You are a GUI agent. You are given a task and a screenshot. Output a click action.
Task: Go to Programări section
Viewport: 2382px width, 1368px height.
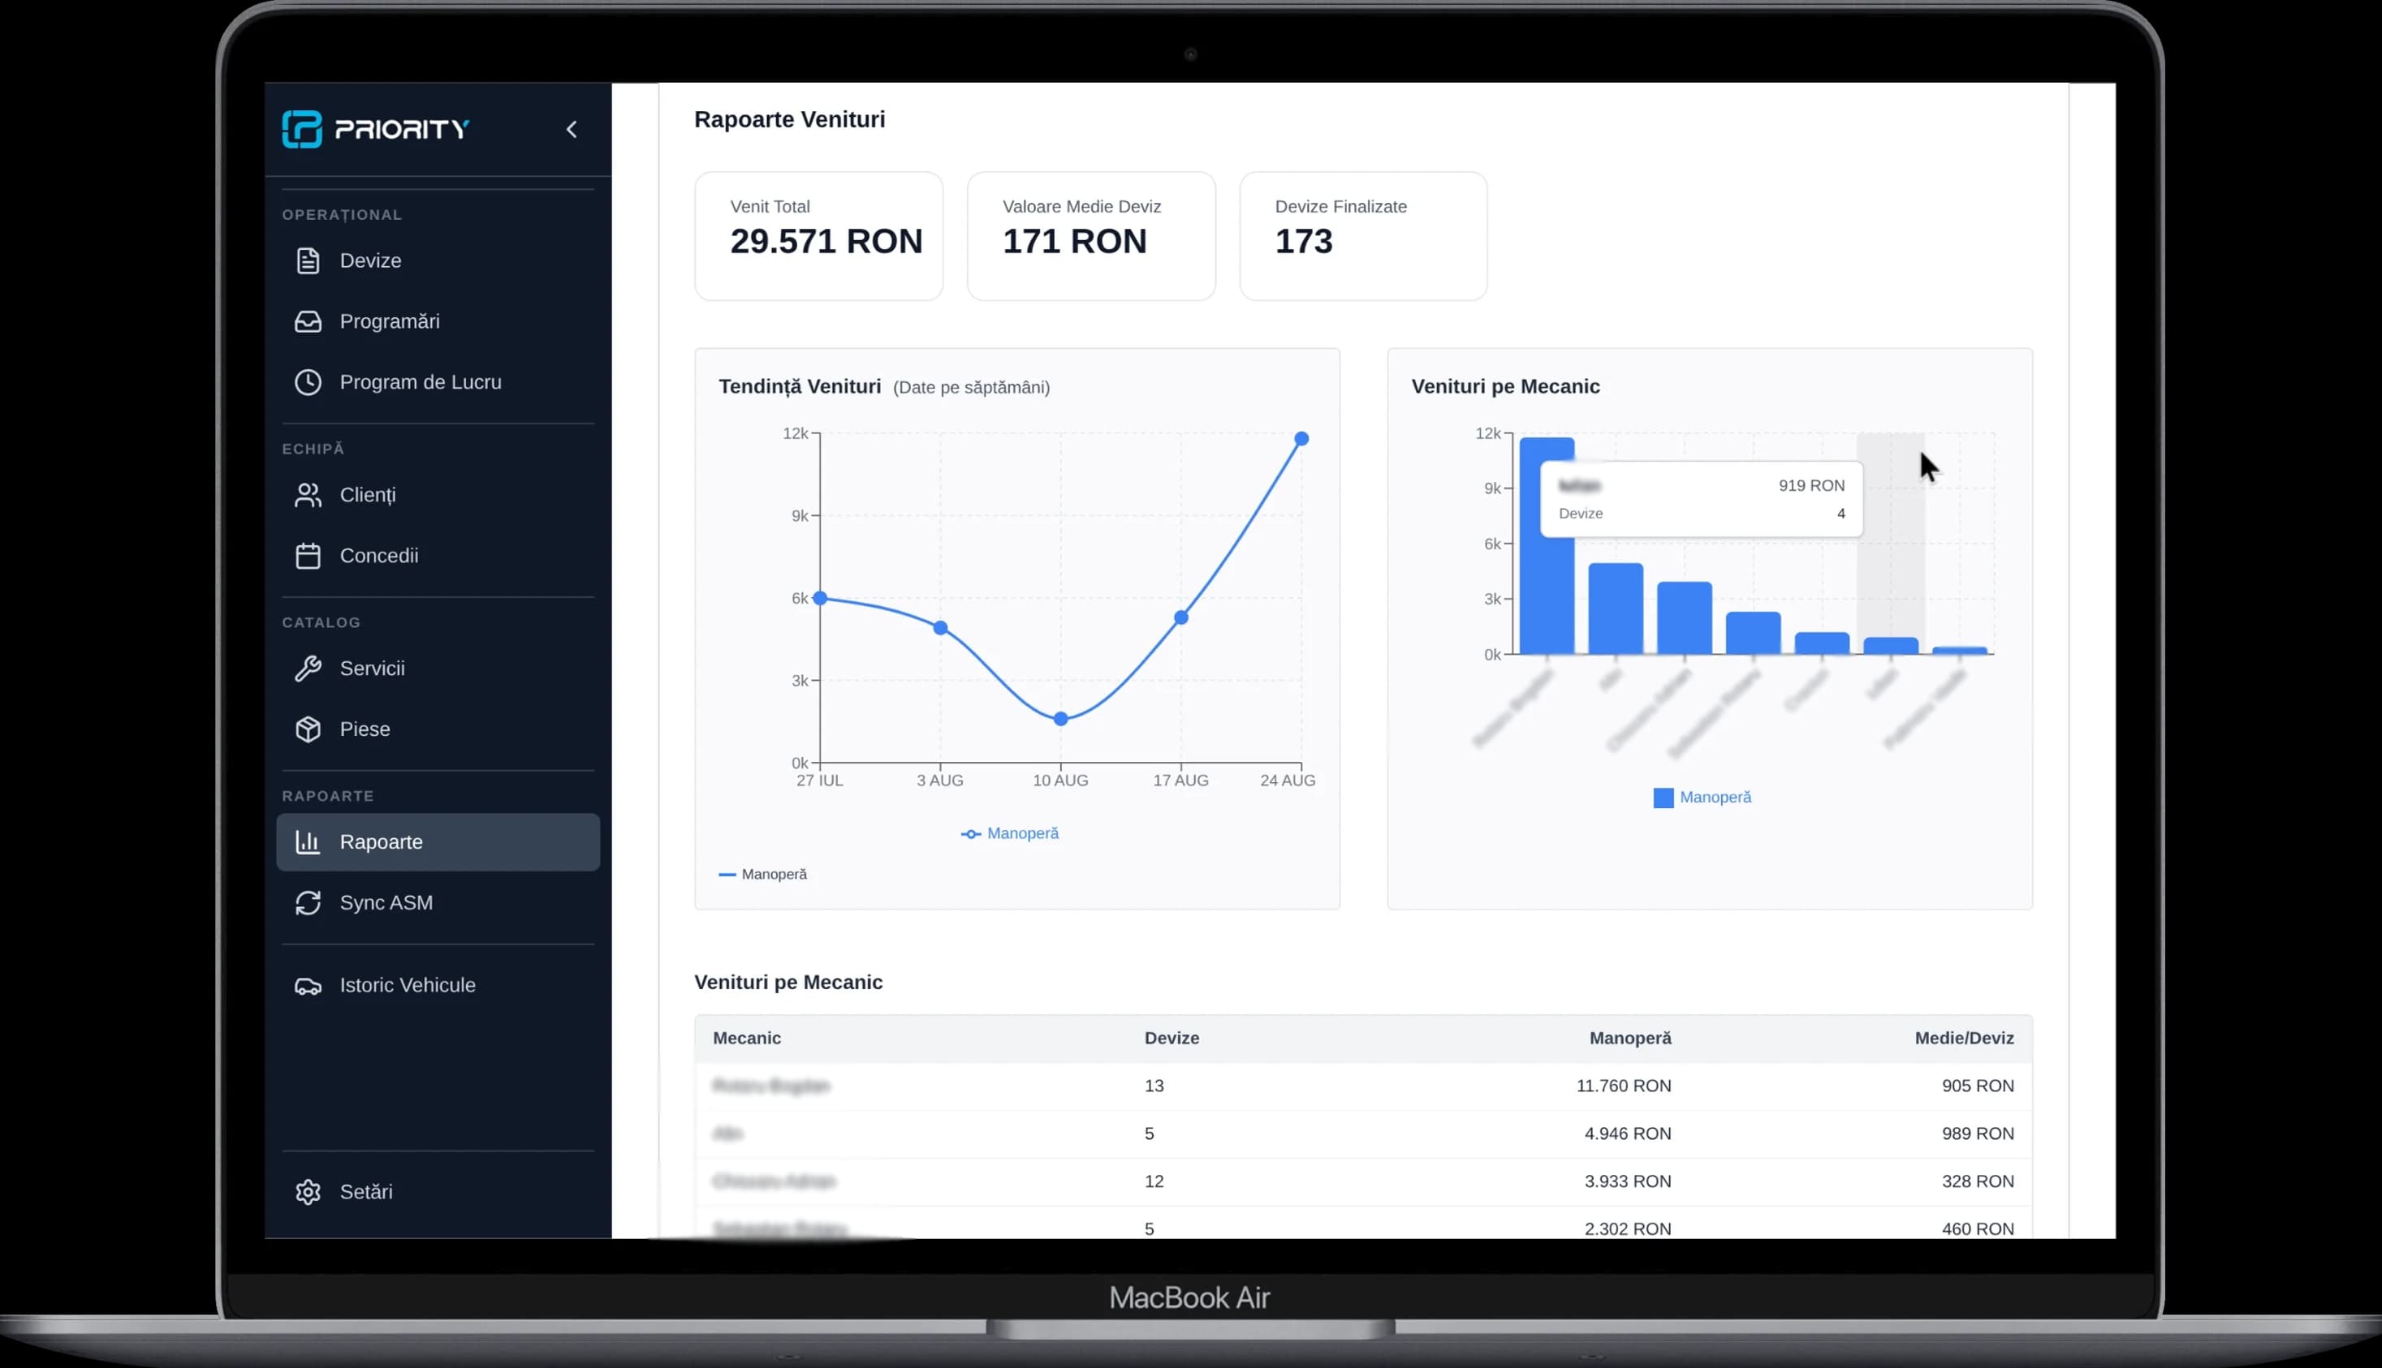pos(438,321)
